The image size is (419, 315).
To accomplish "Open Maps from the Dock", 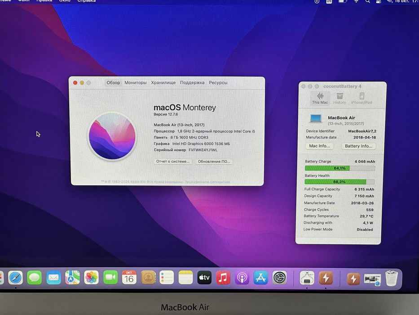I will [x=72, y=278].
